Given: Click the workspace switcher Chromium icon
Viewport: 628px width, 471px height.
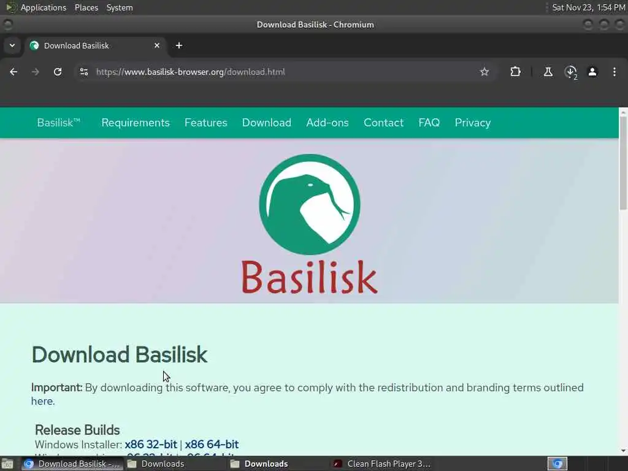Looking at the screenshot, I should tap(557, 464).
